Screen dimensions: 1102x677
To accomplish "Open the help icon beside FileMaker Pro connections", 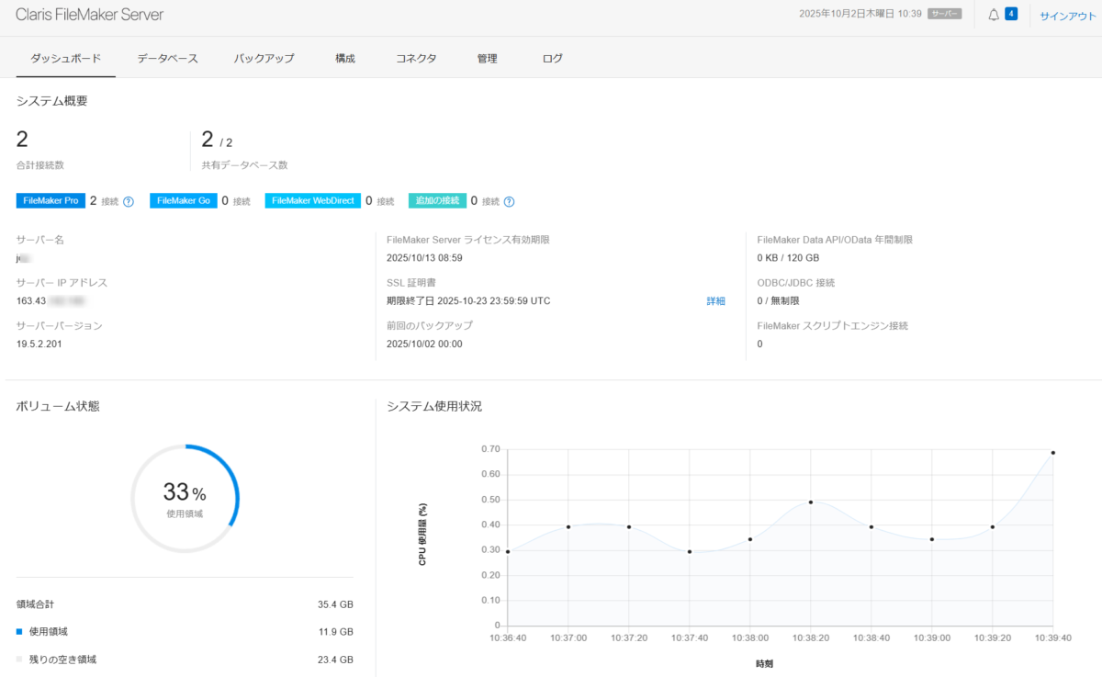I will point(129,201).
